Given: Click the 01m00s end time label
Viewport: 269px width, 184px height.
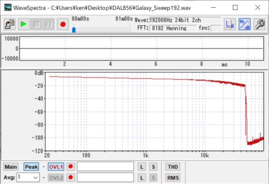Looking at the screenshot, I should pyautogui.click(x=124, y=19).
